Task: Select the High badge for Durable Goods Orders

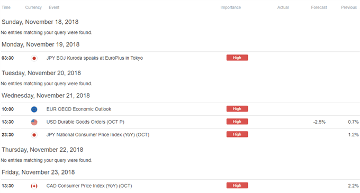Action: [x=237, y=122]
